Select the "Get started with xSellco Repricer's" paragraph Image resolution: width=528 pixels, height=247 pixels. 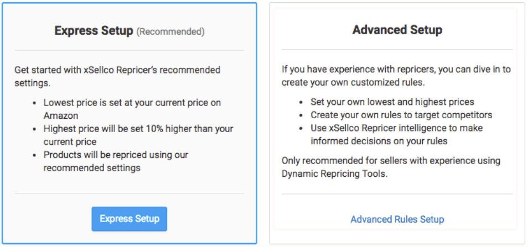click(117, 76)
